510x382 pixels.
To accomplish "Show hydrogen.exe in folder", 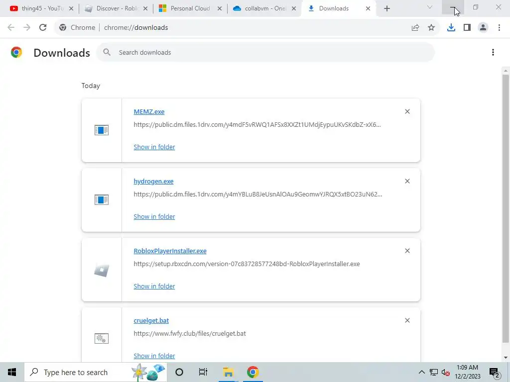I will 154,216.
